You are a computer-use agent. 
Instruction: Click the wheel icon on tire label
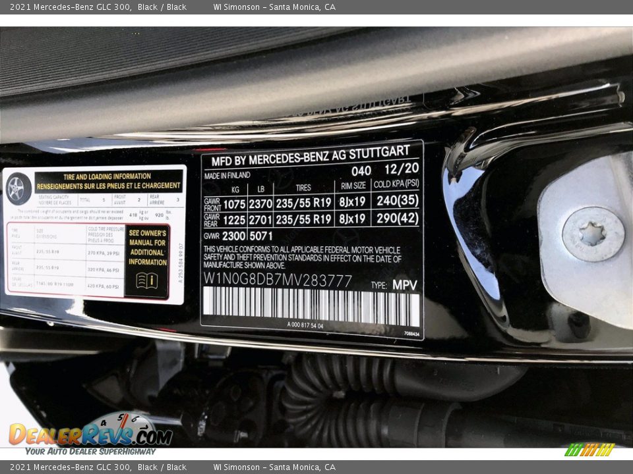click(x=18, y=189)
